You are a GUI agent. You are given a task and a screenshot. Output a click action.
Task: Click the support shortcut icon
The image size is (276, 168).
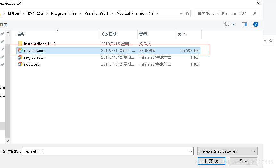pyautogui.click(x=20, y=64)
